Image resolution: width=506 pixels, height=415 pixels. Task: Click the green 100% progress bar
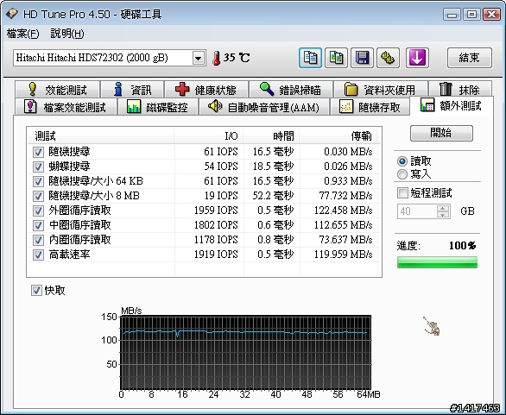pyautogui.click(x=437, y=261)
